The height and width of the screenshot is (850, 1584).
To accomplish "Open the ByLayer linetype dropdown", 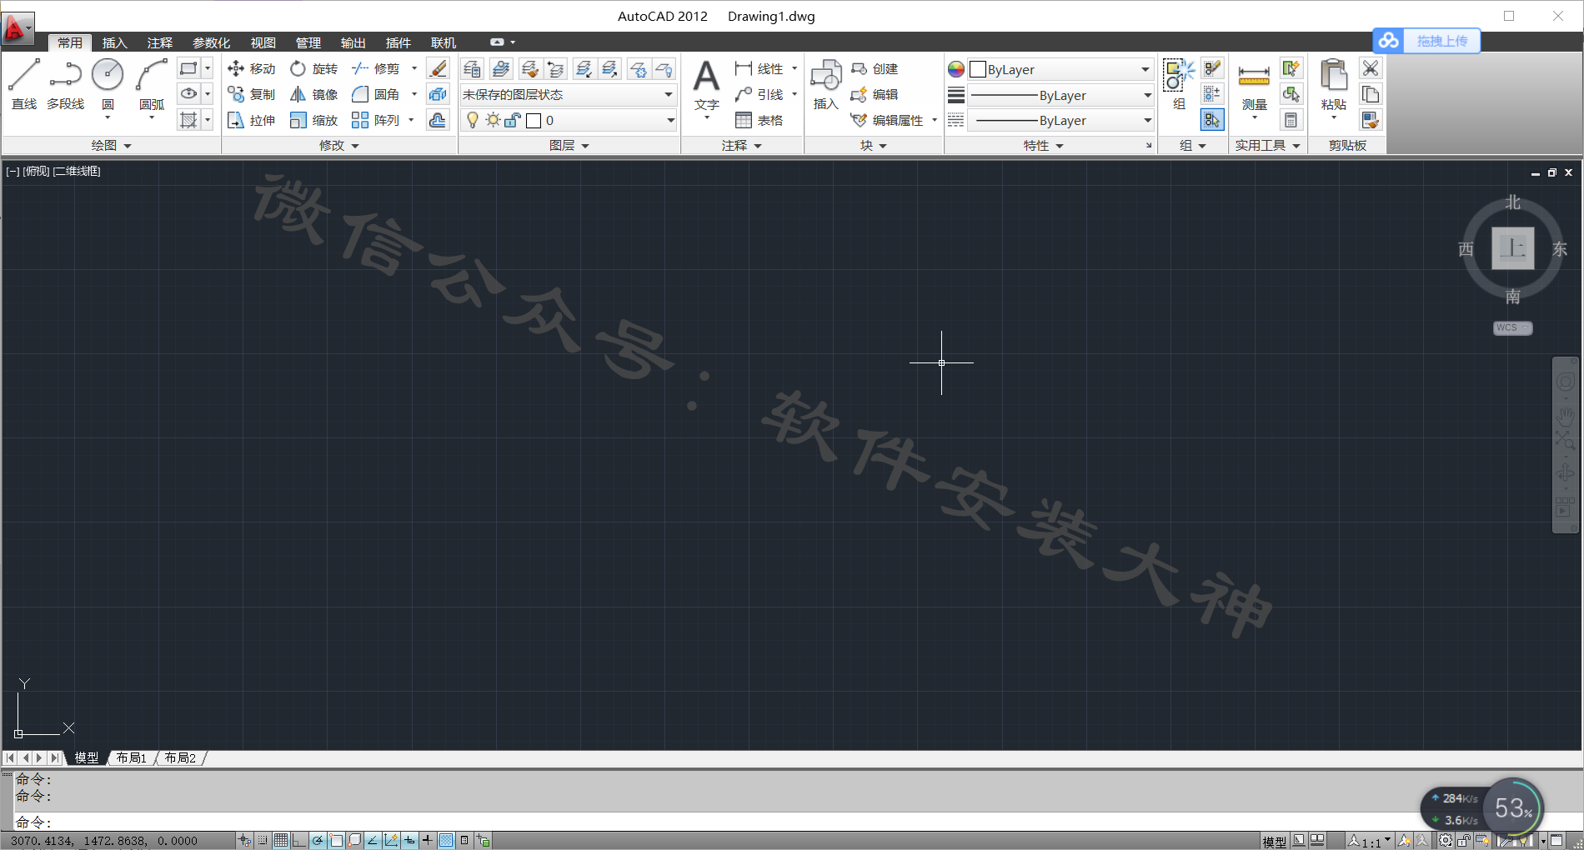I will (x=1060, y=120).
